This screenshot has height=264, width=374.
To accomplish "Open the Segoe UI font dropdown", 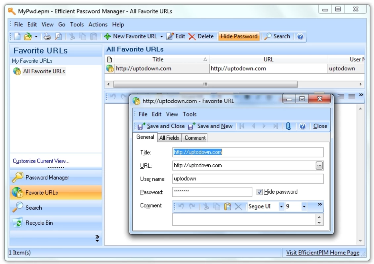I will 281,206.
